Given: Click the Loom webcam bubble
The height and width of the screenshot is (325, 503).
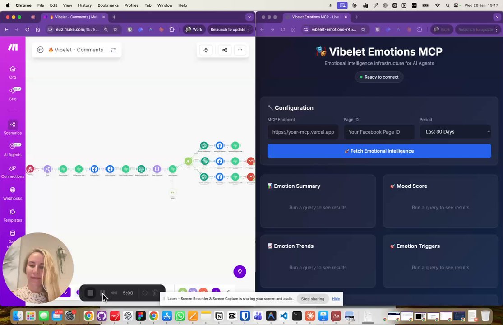Looking at the screenshot, I should click(x=38, y=268).
